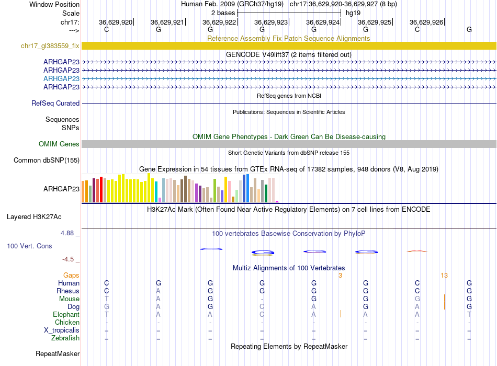
Task: Open the H3K27Ac Mark track title
Action: tap(289, 210)
